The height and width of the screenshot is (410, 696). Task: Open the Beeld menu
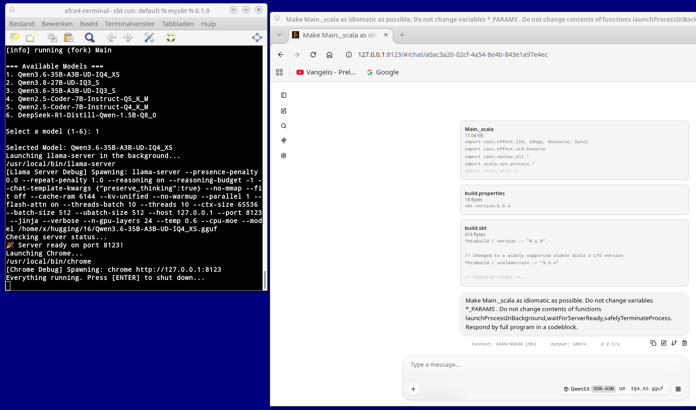(89, 24)
